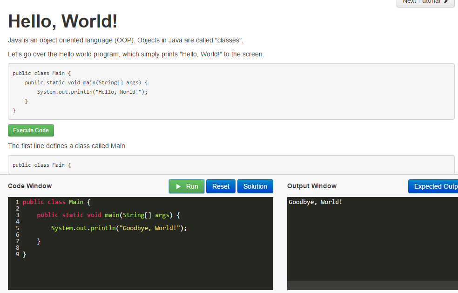The height and width of the screenshot is (293, 458).
Task: Click the 'Code Window' label
Action: (30, 186)
